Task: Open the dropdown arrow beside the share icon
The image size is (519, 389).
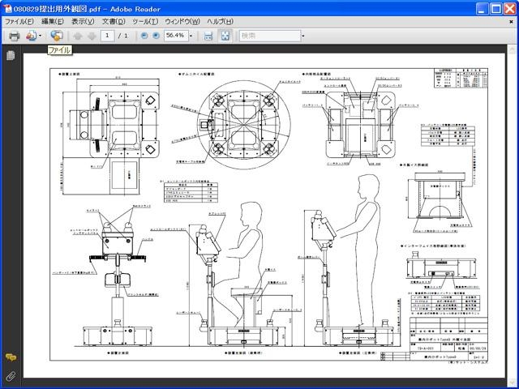Action: (x=40, y=36)
